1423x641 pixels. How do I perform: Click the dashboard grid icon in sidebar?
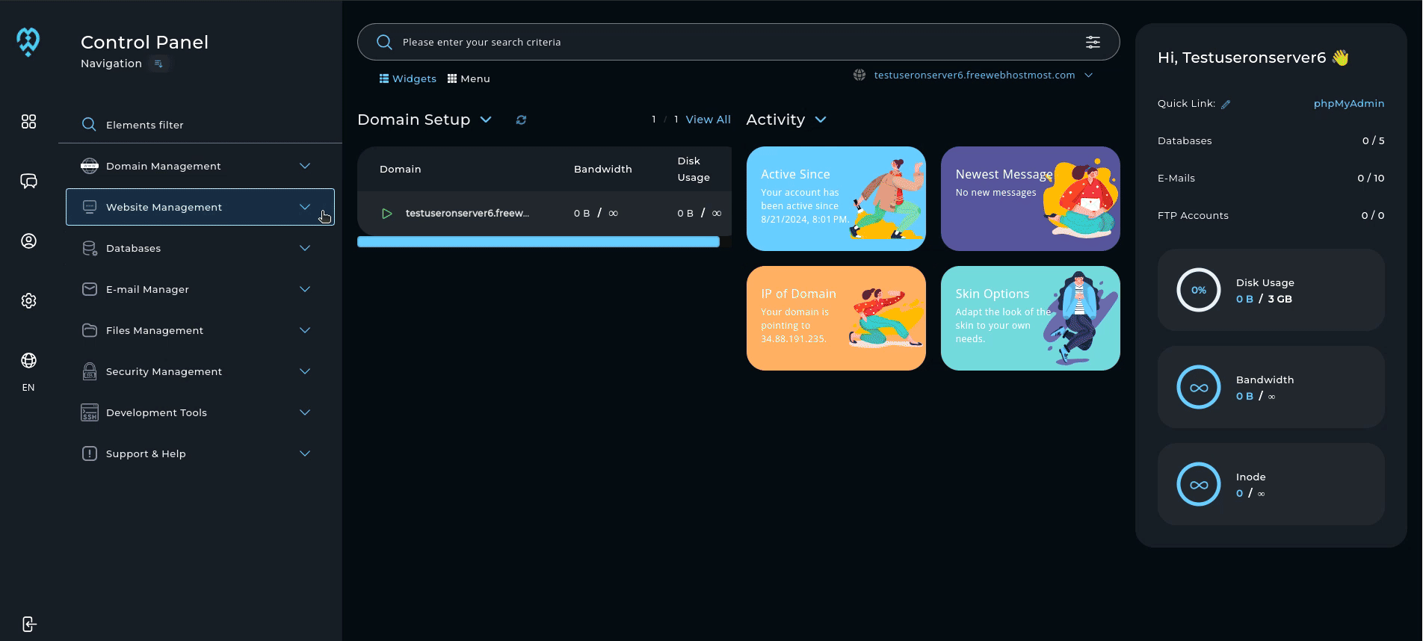click(28, 122)
